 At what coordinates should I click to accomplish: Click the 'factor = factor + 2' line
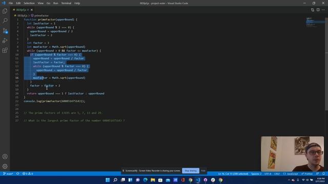click(x=45, y=85)
